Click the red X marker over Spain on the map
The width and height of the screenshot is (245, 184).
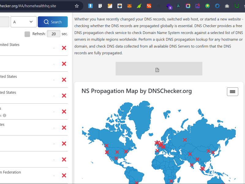click(157, 151)
